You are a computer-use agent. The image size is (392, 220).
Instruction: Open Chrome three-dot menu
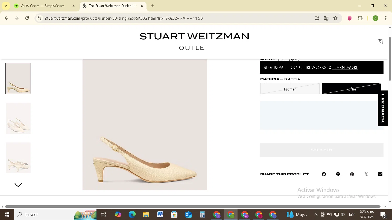click(x=386, y=18)
